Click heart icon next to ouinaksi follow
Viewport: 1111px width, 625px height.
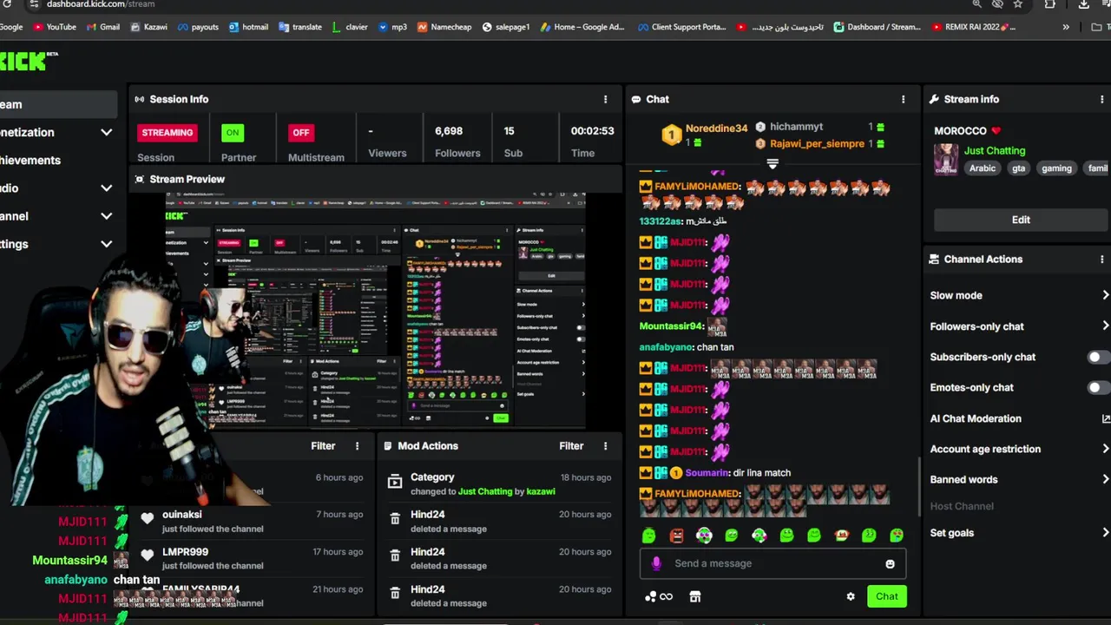(147, 518)
